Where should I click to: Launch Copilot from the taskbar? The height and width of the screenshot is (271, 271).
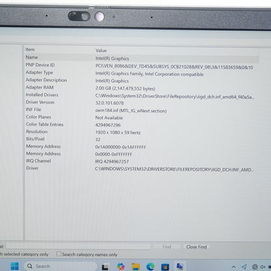tap(121, 266)
